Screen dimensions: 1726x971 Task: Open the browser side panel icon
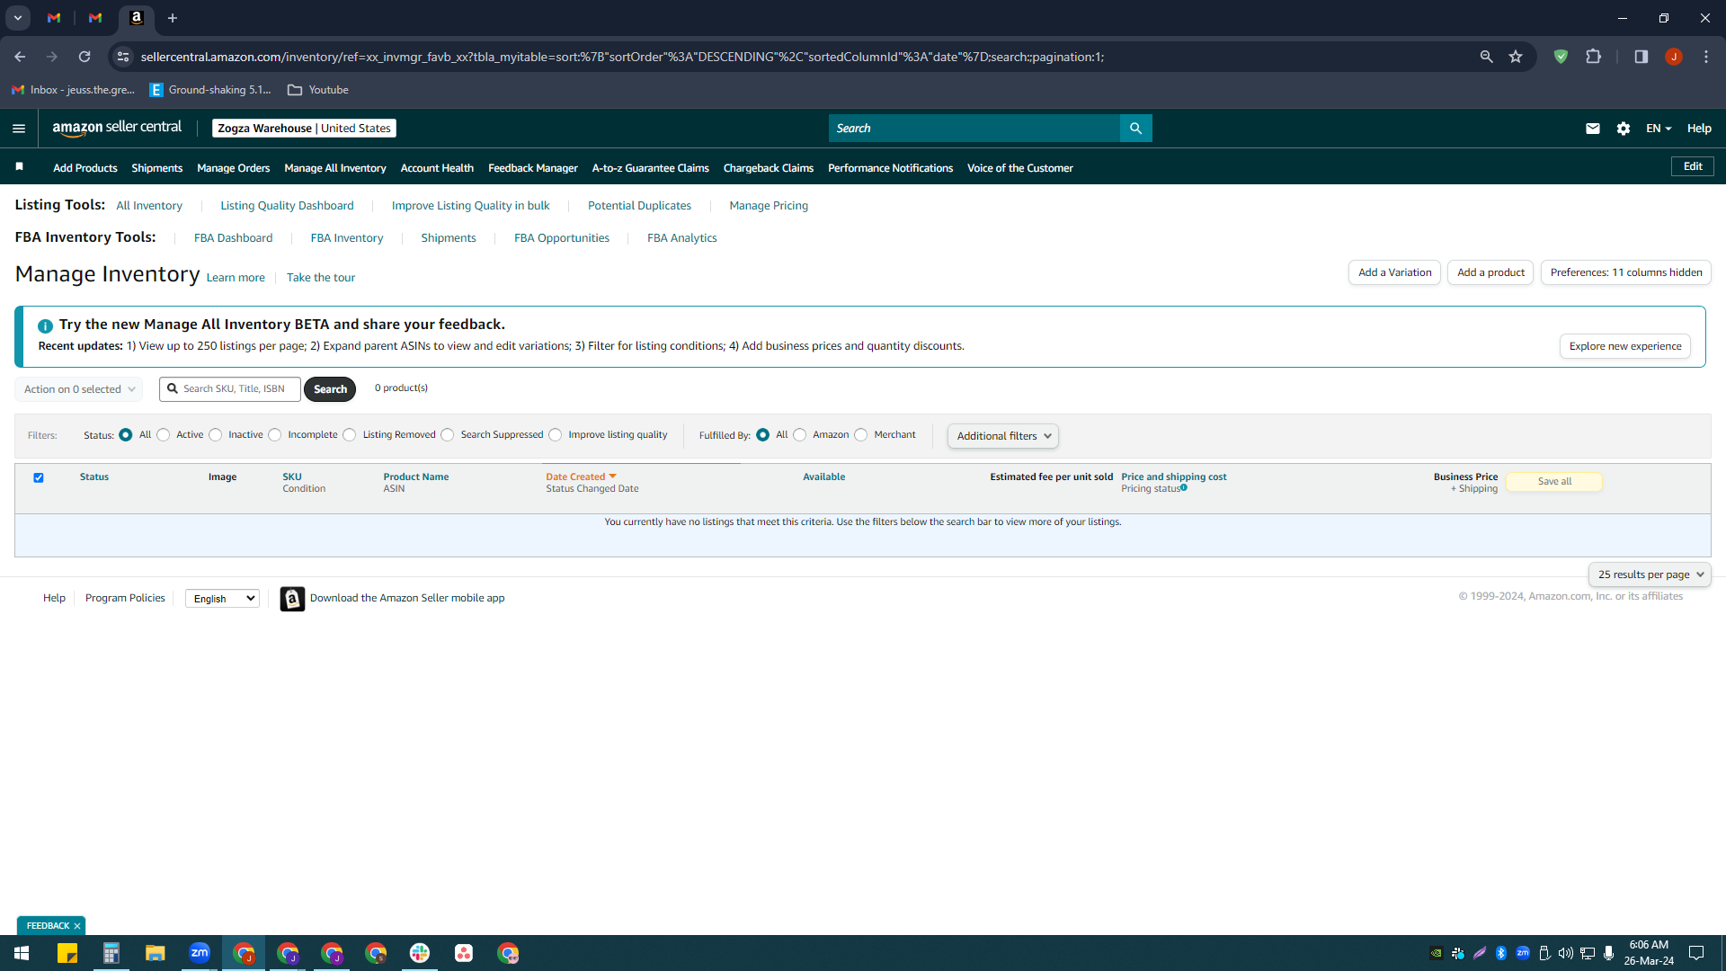(1641, 57)
